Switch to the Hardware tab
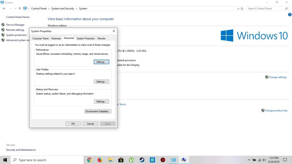Viewport: 292px width, 164px height. coord(56,38)
